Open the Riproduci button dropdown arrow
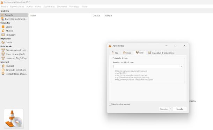Screen dimensions: 213x130 170,109
